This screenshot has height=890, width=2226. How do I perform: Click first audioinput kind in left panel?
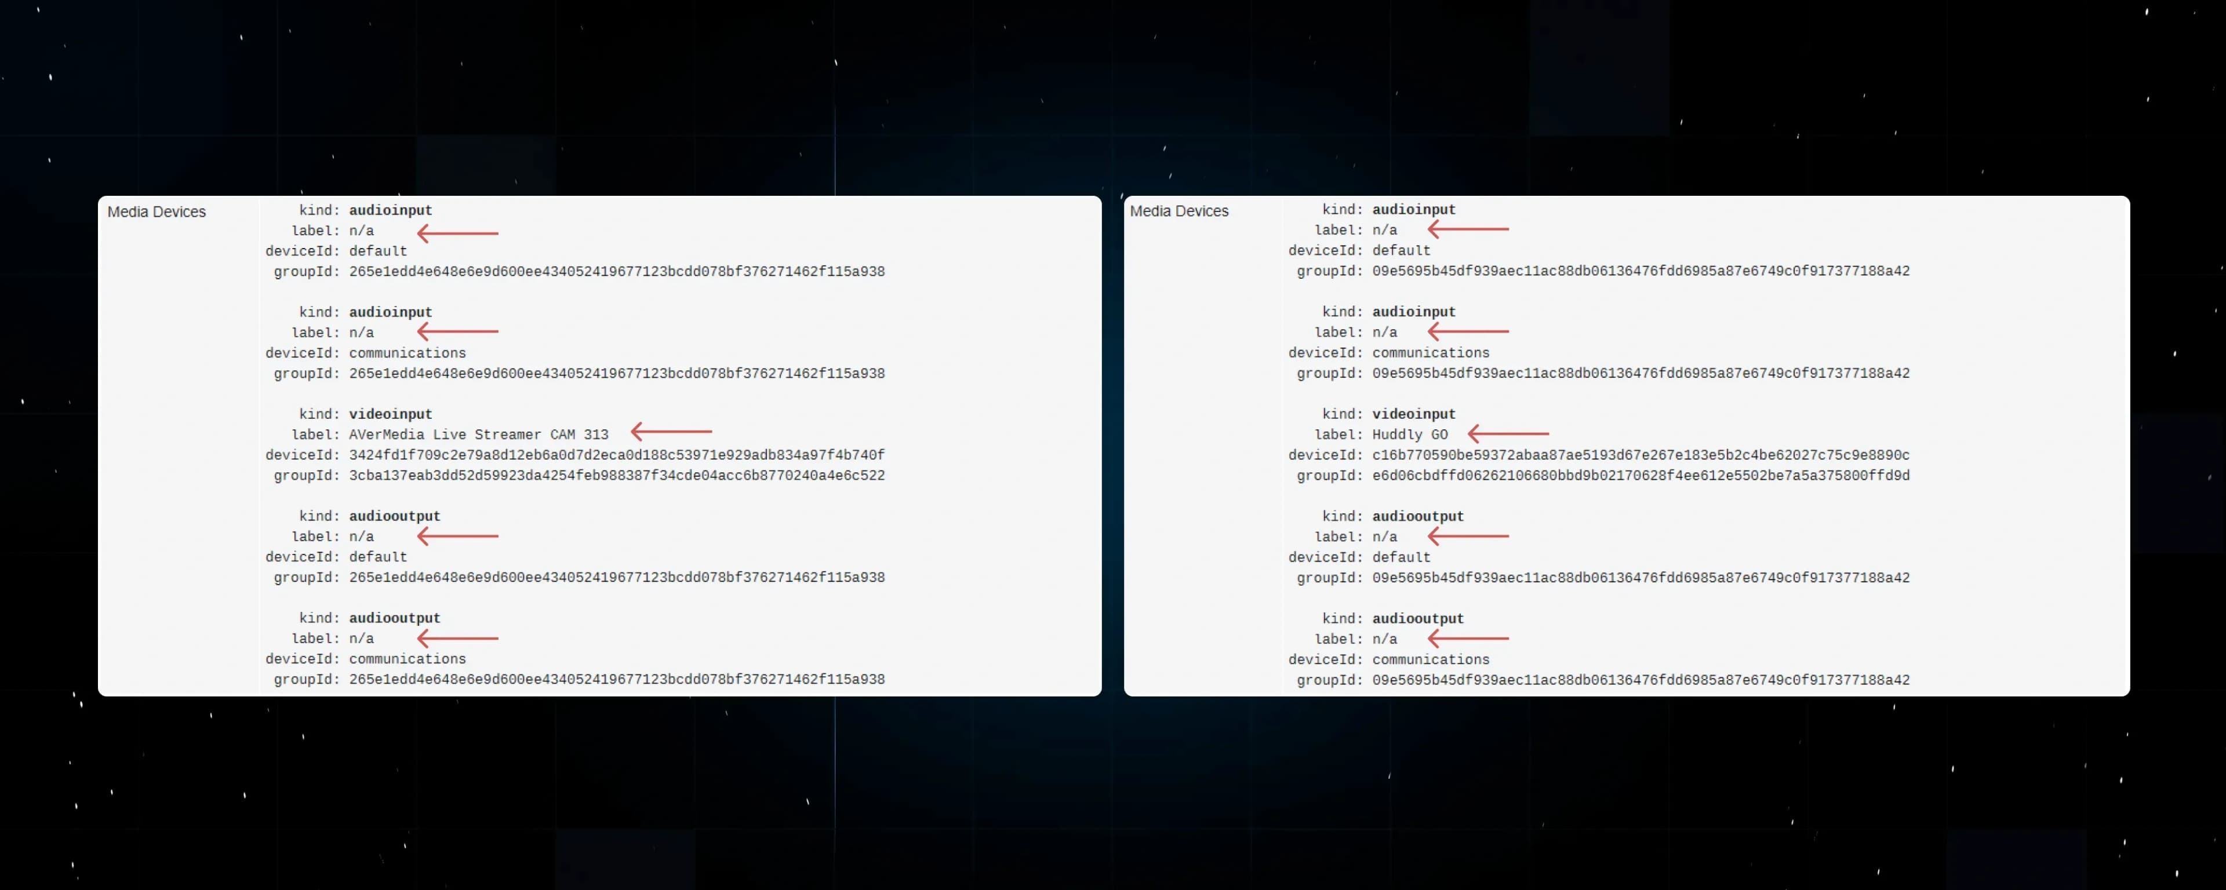pos(390,210)
